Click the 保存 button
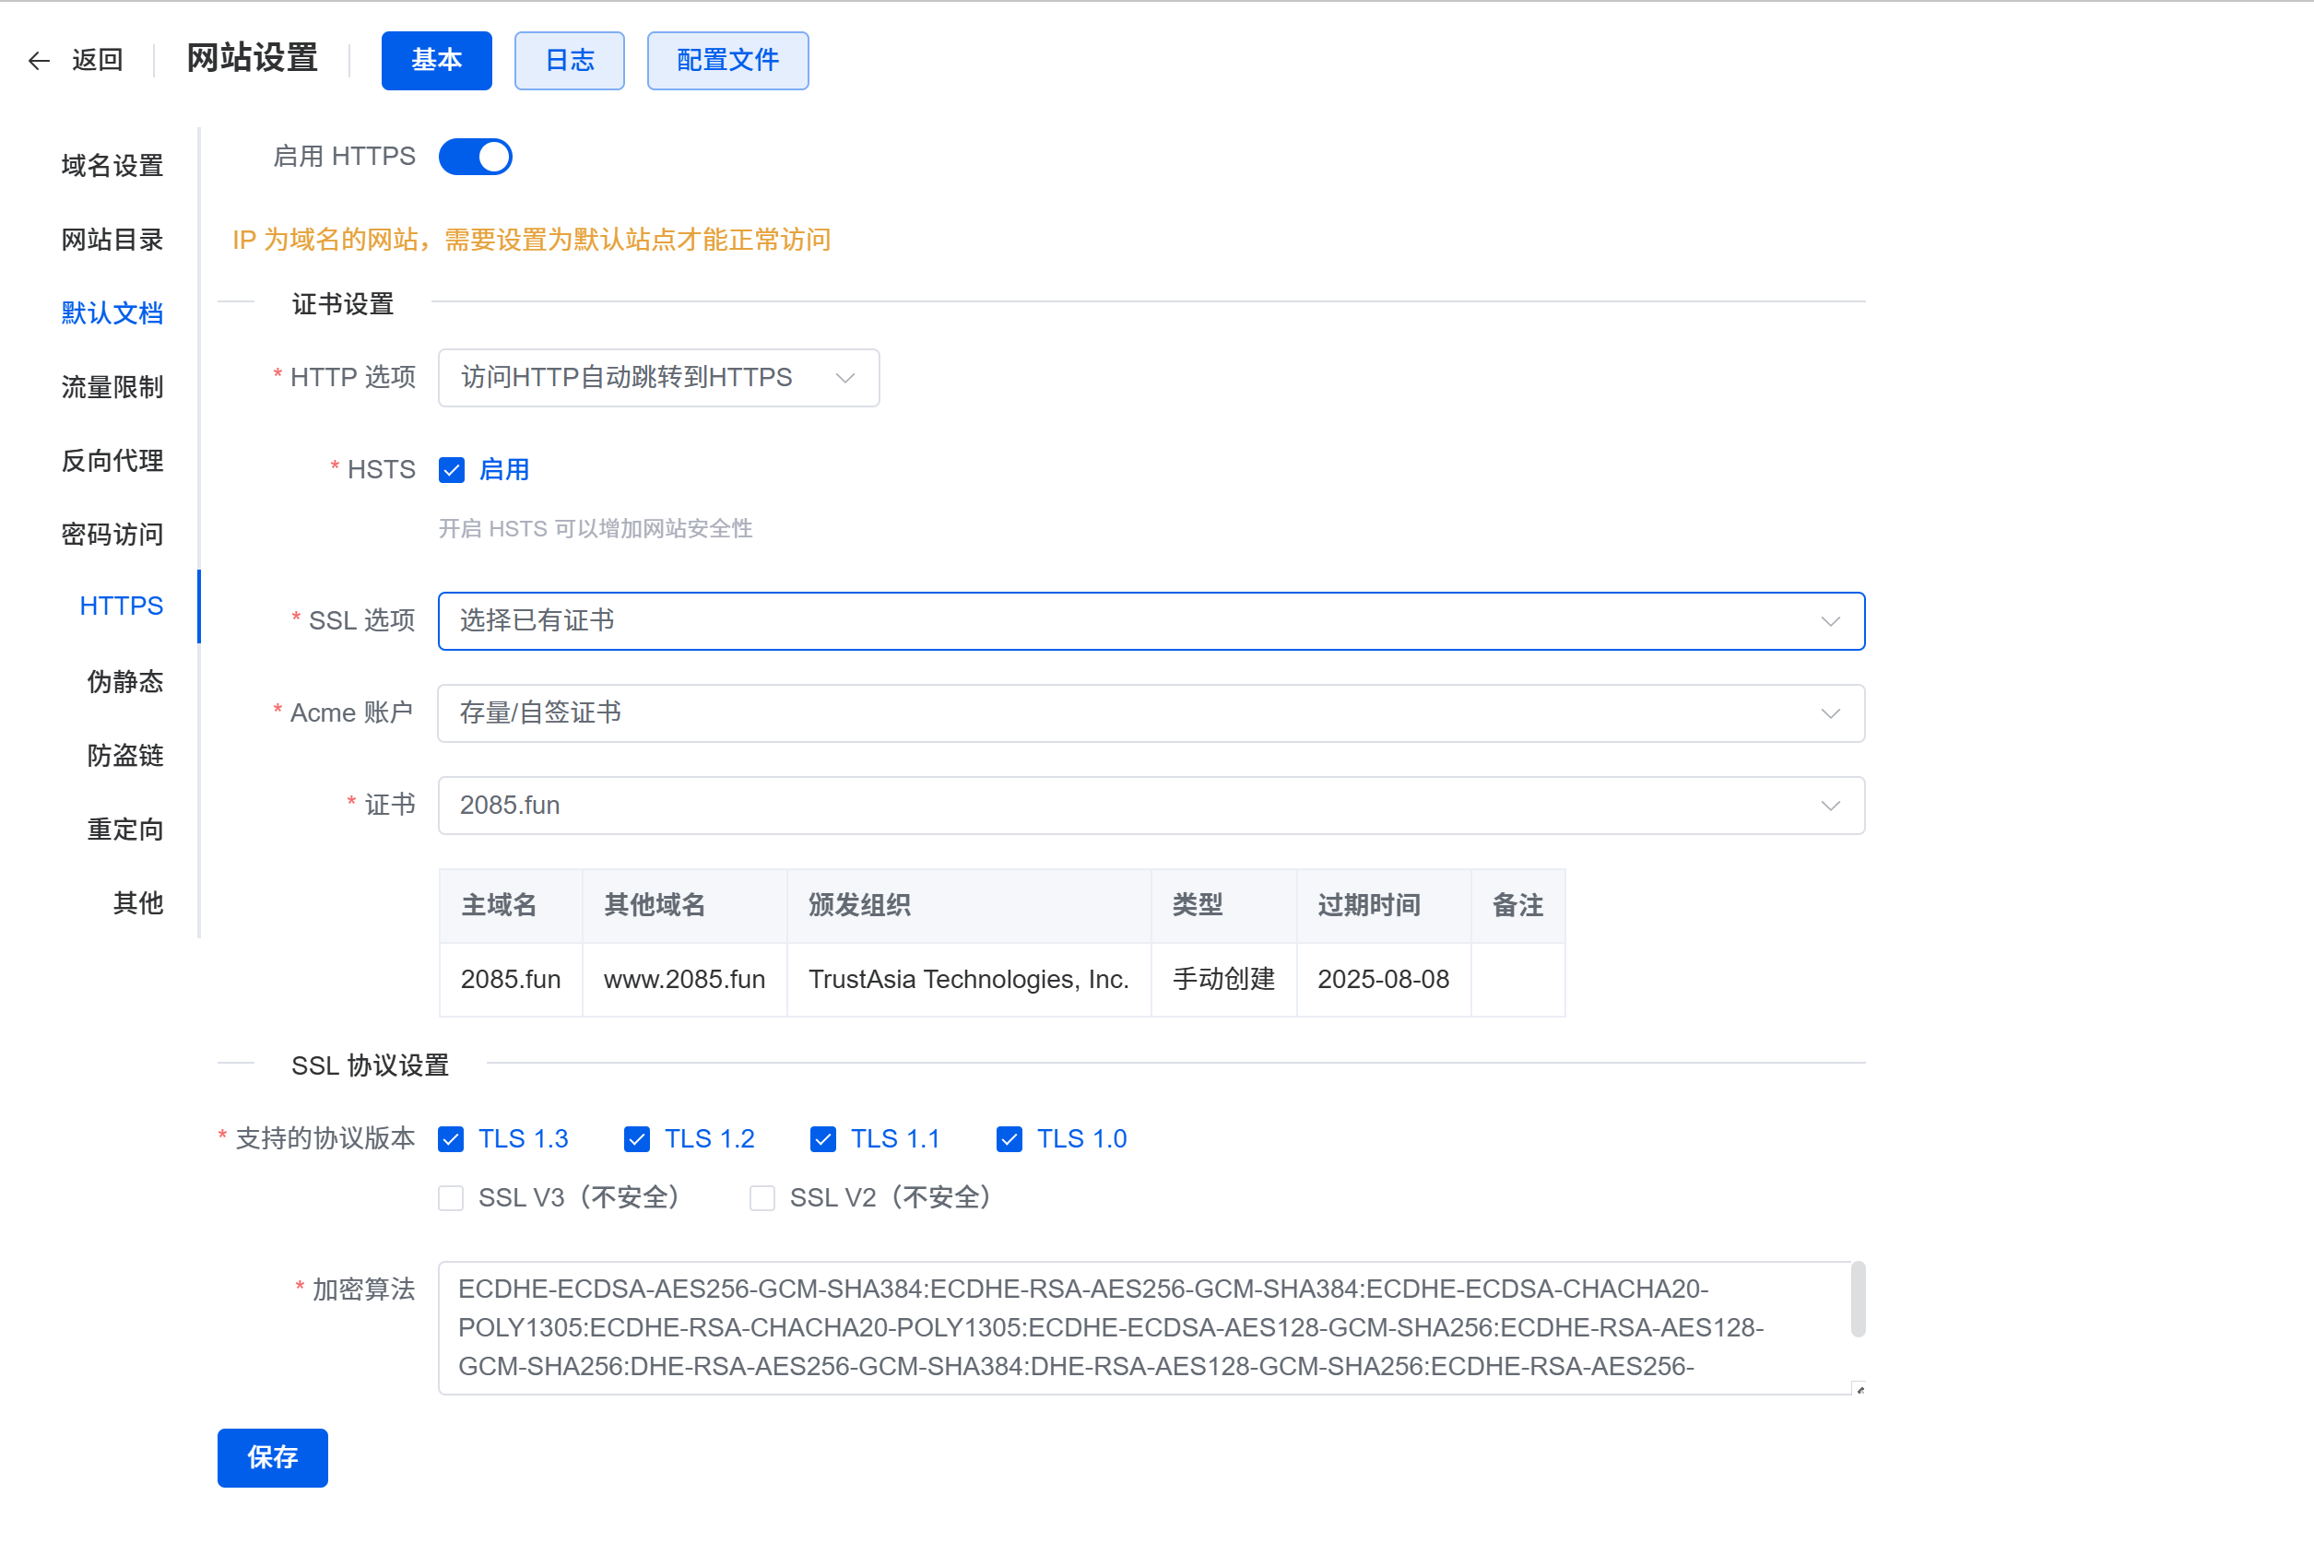Screen dimensions: 2314x1554 coord(273,1457)
